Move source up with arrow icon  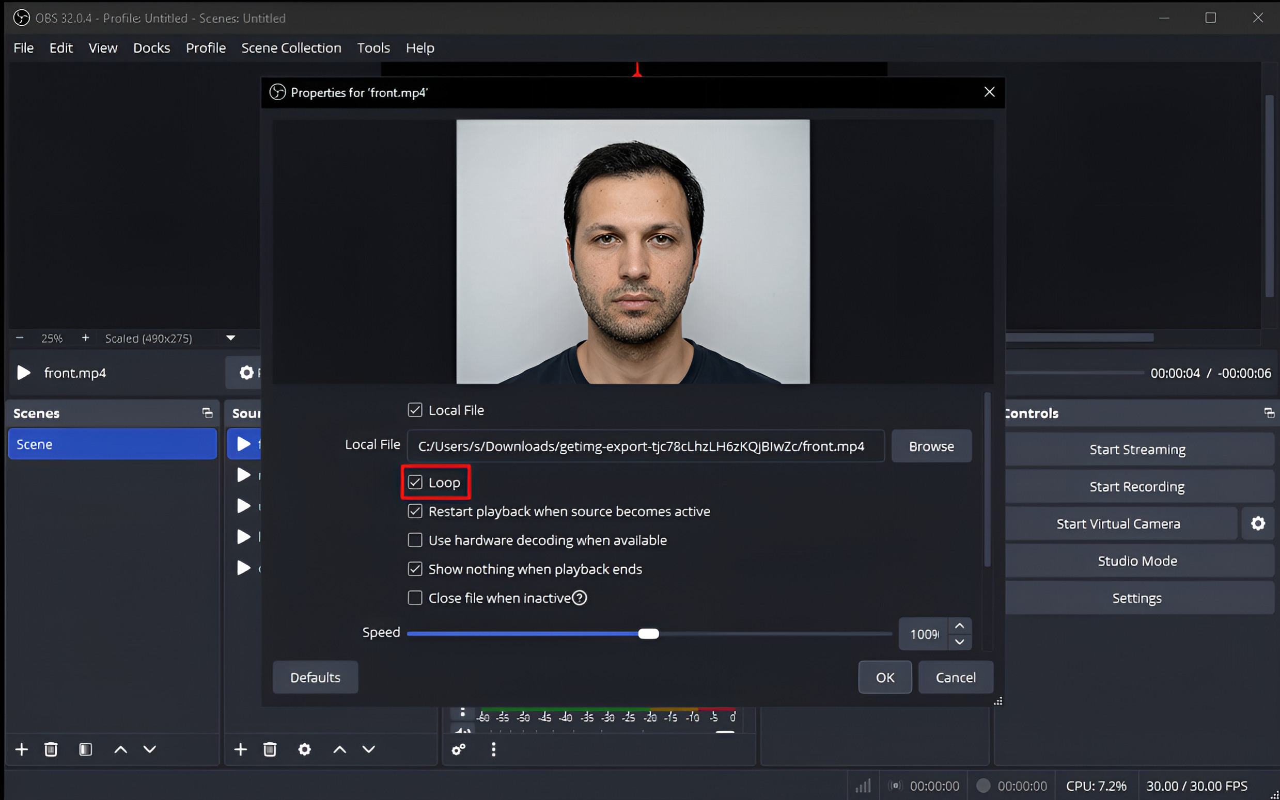point(340,749)
